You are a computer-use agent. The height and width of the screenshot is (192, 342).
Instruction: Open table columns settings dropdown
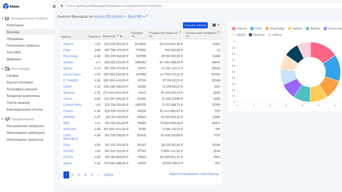coord(215,25)
